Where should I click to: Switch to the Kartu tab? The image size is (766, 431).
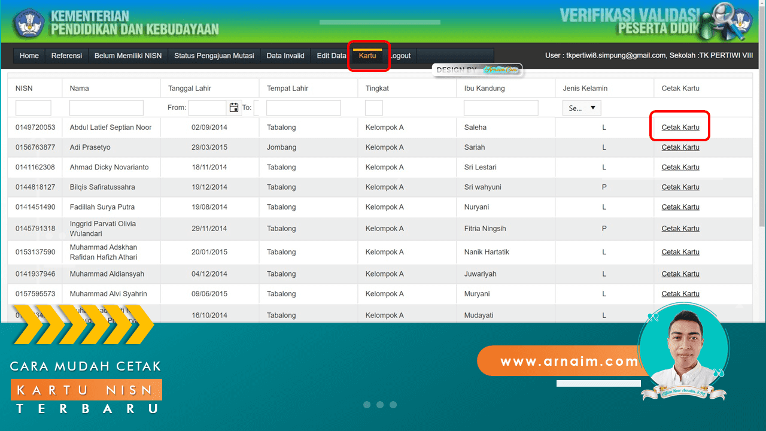click(x=367, y=56)
